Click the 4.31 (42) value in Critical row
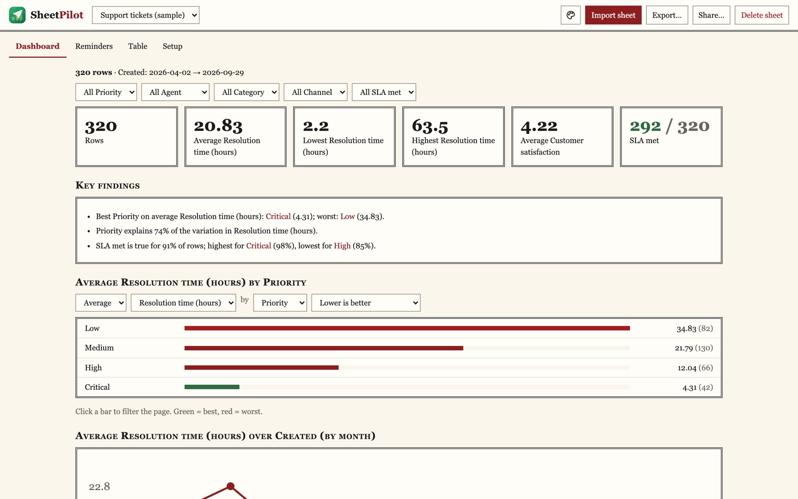This screenshot has width=798, height=499. pyautogui.click(x=698, y=387)
